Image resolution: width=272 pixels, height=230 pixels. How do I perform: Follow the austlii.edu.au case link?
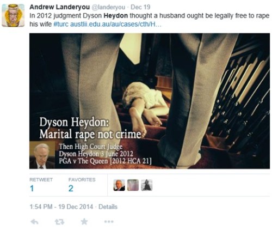(x=115, y=24)
